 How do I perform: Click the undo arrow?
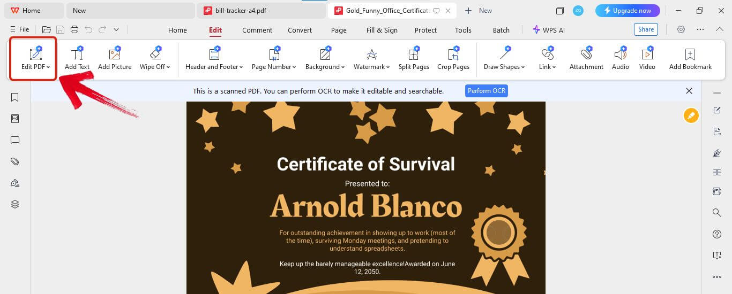click(88, 30)
